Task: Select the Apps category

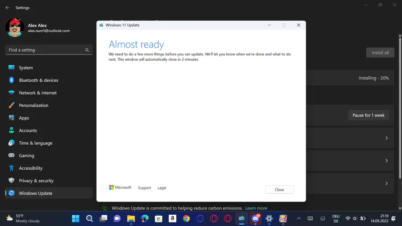Action: (49, 118)
